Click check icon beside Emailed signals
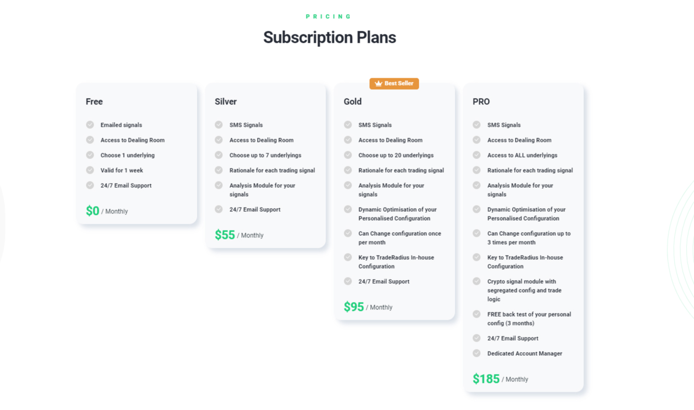This screenshot has width=694, height=410. [x=90, y=125]
